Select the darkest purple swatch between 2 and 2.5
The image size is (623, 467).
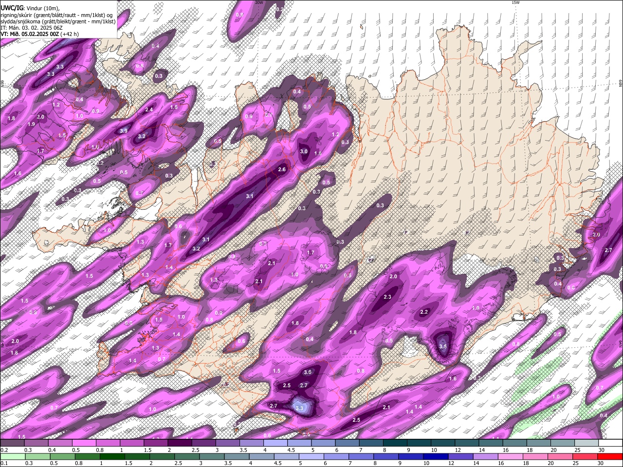[180, 443]
